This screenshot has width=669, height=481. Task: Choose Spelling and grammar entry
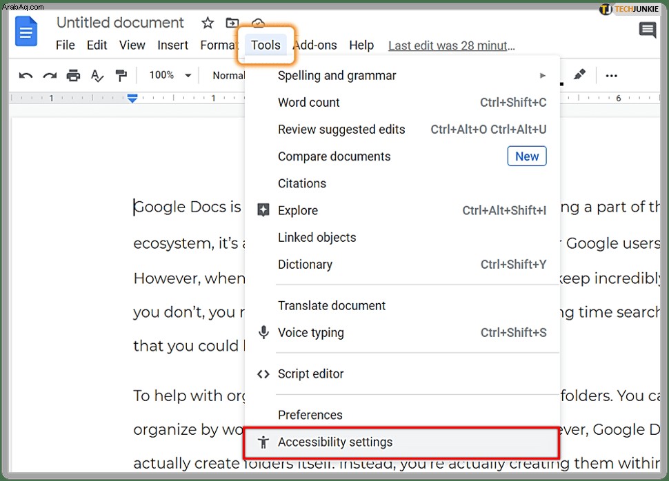[x=402, y=76]
